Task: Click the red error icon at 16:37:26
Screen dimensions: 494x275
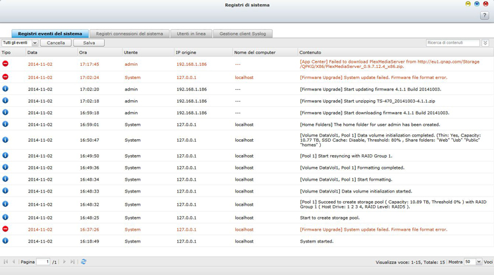Action: pyautogui.click(x=5, y=229)
